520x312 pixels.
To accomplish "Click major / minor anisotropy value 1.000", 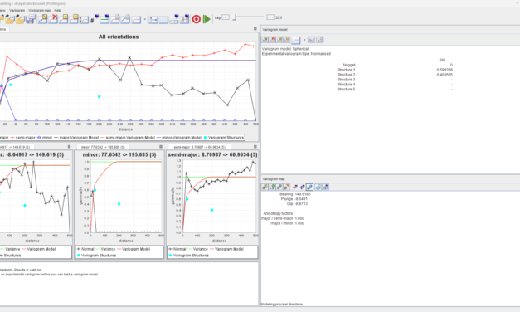I will (x=299, y=223).
